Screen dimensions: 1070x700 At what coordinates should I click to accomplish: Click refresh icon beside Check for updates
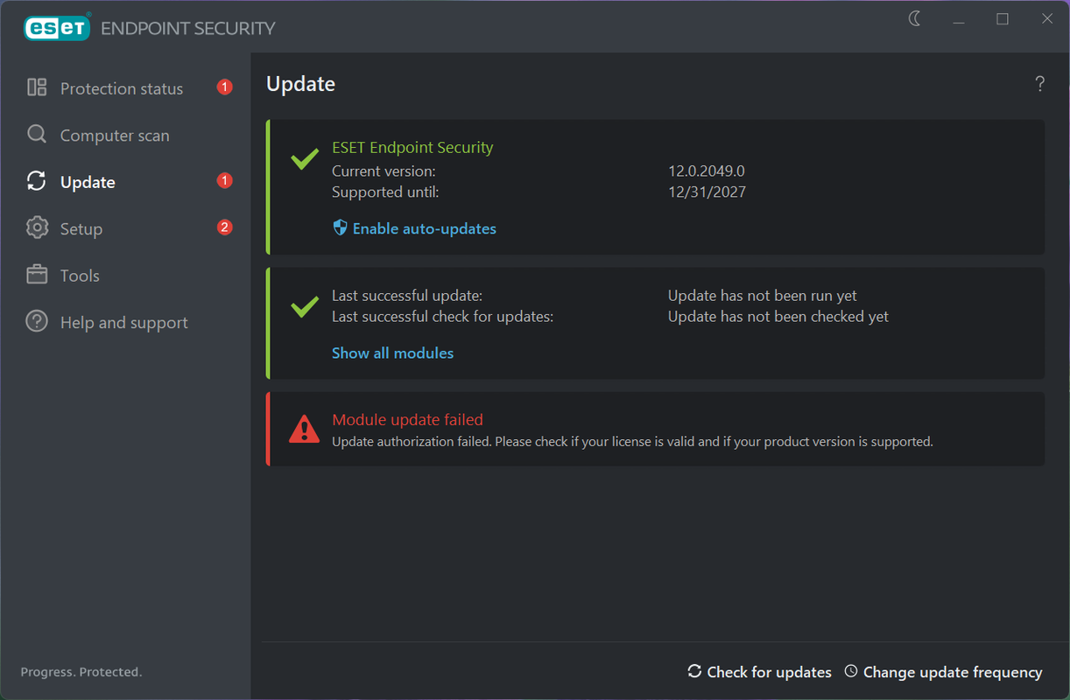pos(694,671)
